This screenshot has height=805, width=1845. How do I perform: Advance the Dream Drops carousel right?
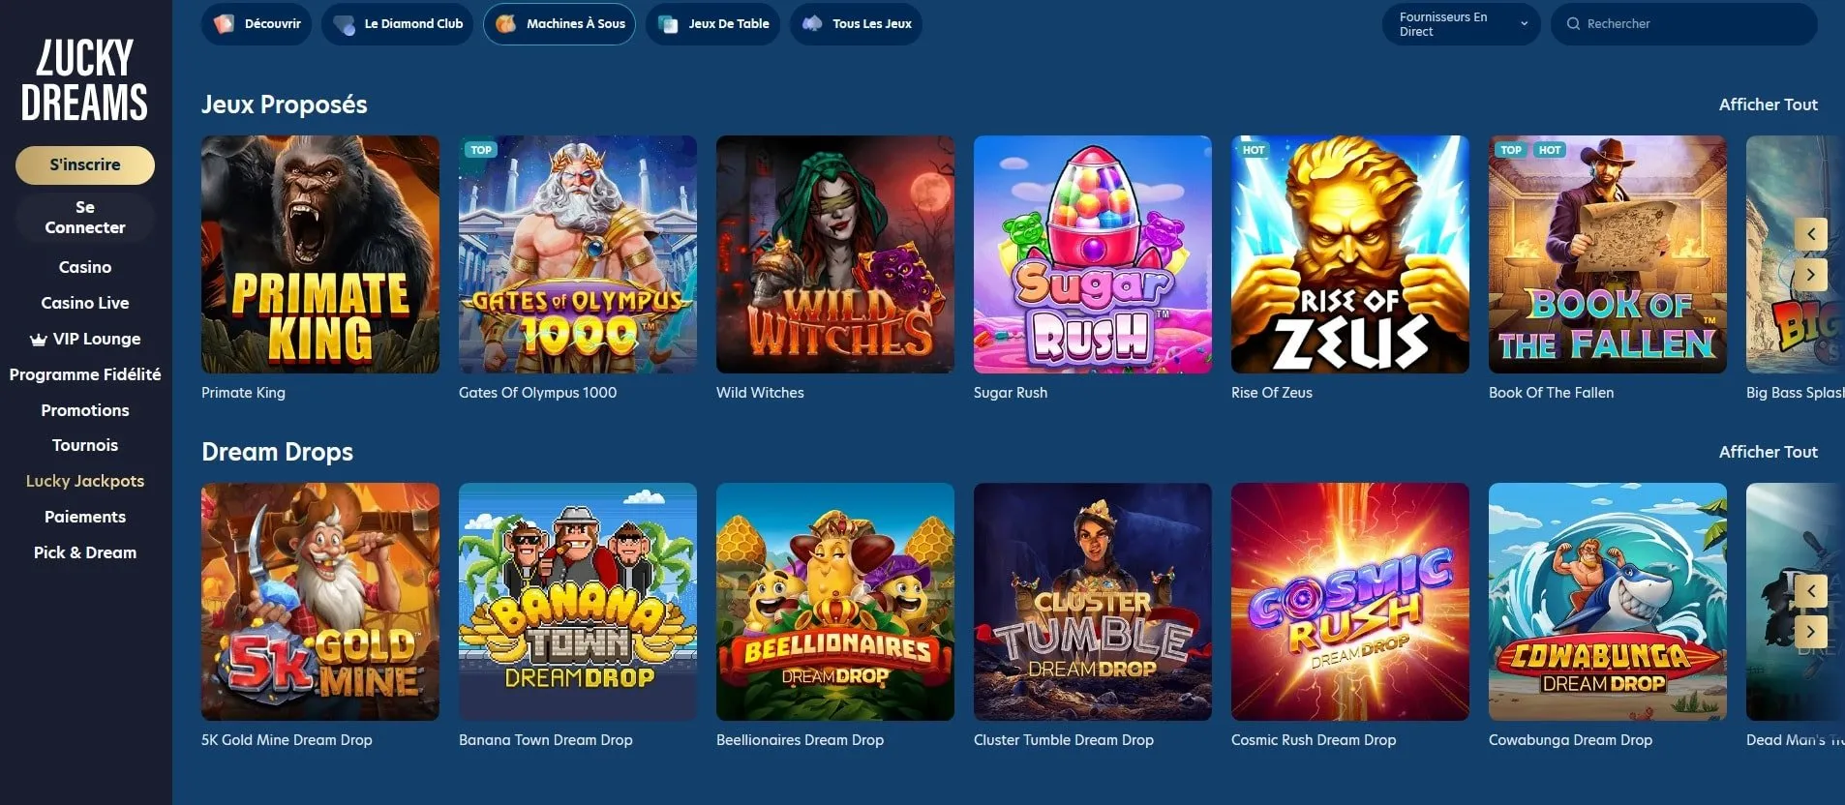(1811, 632)
